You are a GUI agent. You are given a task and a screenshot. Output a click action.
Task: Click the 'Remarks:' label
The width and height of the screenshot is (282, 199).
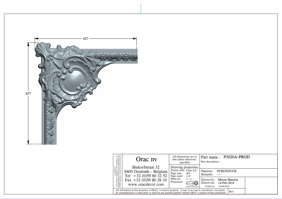tap(207, 174)
